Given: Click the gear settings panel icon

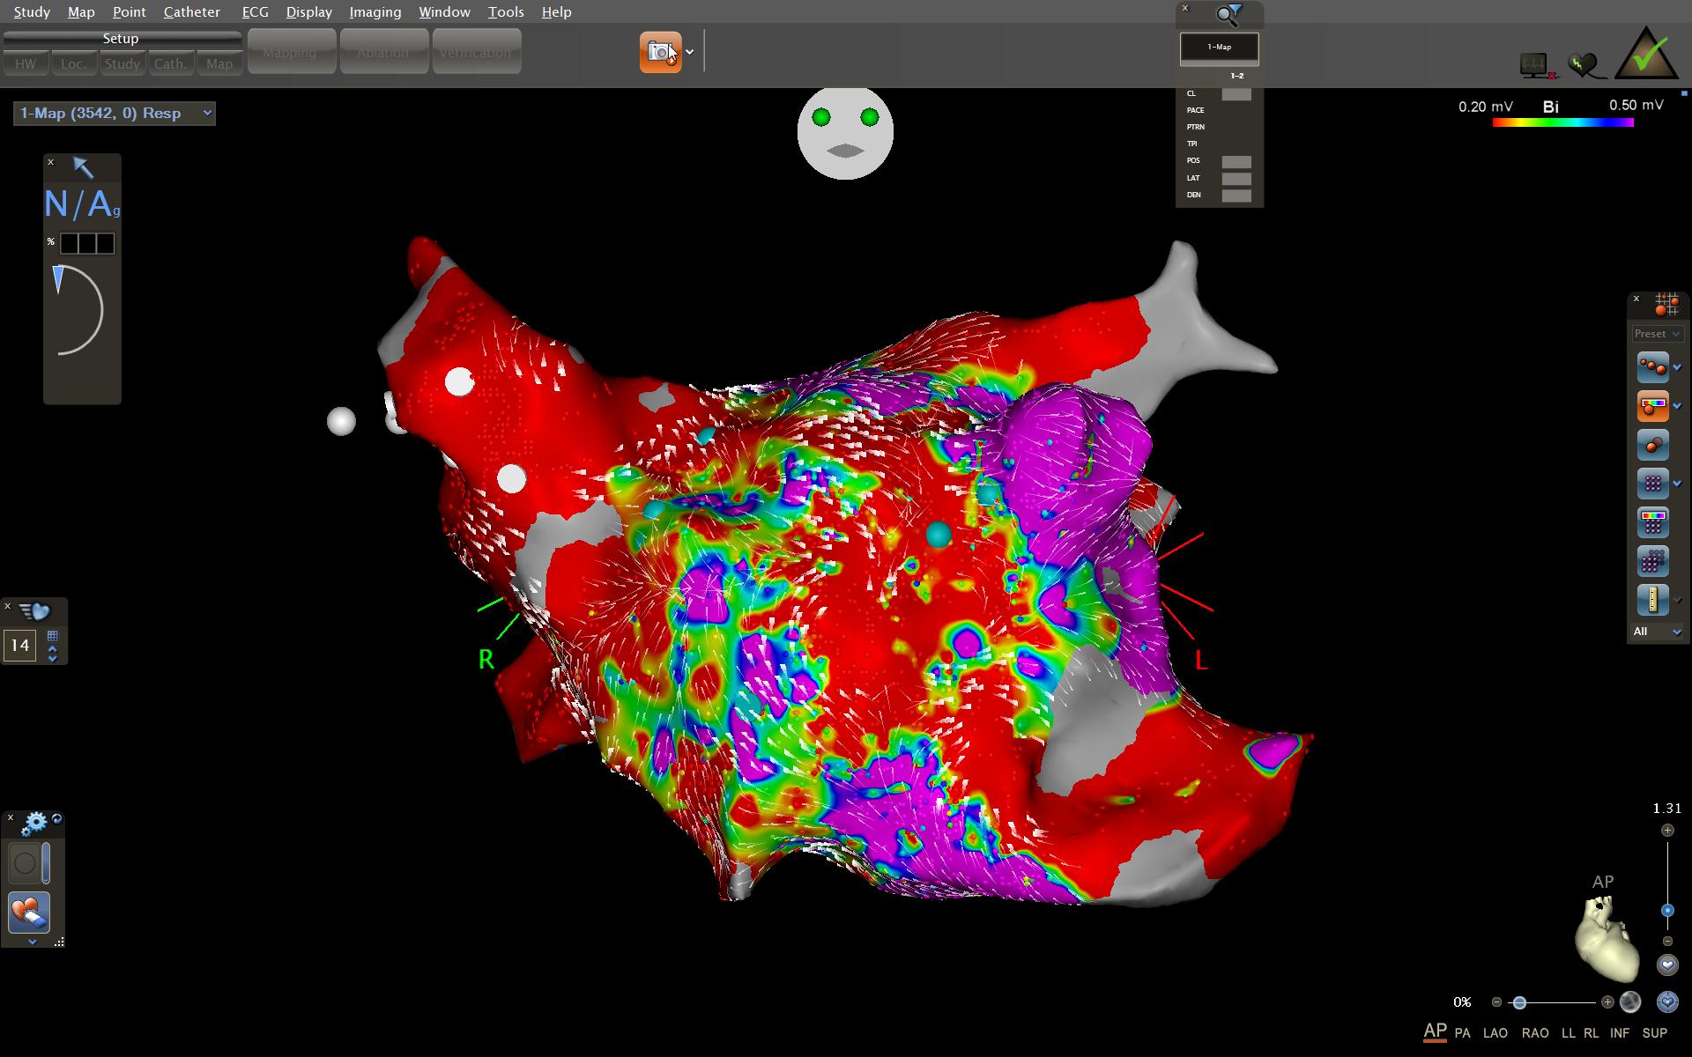Looking at the screenshot, I should click(x=34, y=824).
